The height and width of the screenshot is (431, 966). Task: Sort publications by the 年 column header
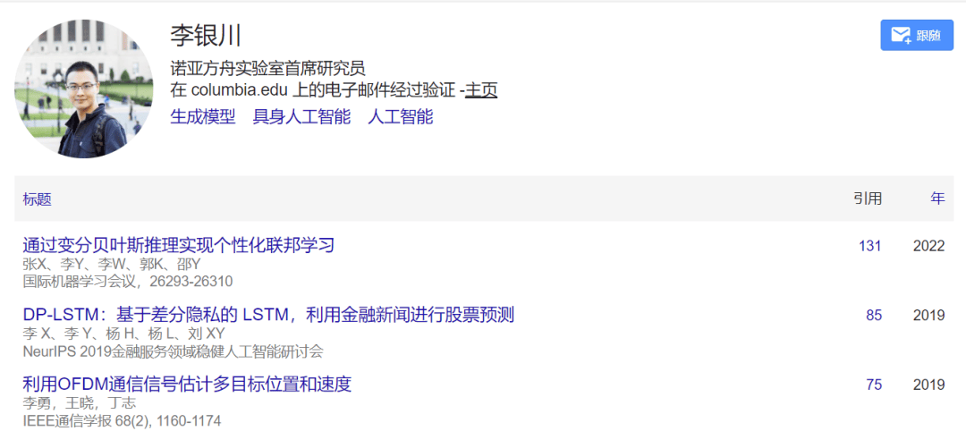pyautogui.click(x=937, y=199)
